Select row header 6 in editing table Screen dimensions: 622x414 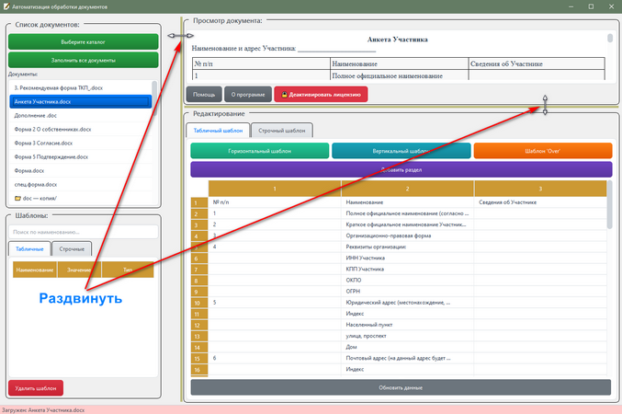point(199,259)
